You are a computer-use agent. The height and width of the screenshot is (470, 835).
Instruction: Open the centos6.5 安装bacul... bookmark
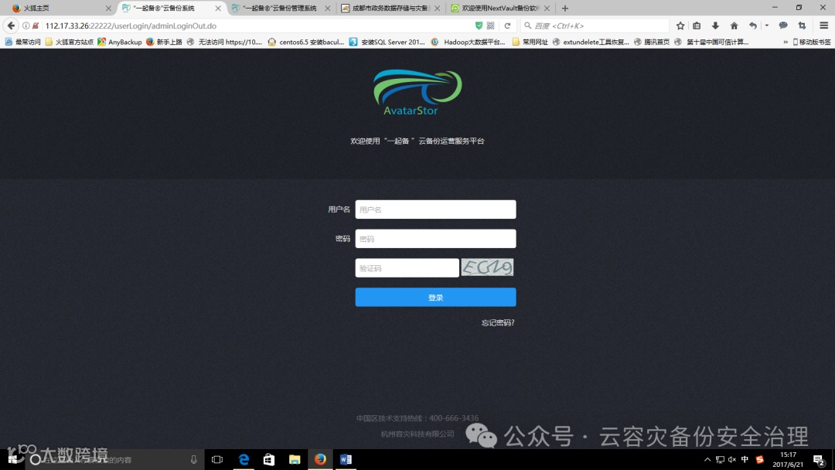[x=306, y=42]
